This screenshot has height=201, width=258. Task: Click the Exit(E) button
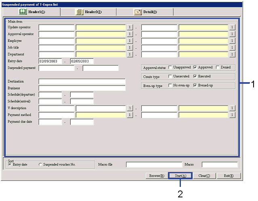(x=229, y=176)
